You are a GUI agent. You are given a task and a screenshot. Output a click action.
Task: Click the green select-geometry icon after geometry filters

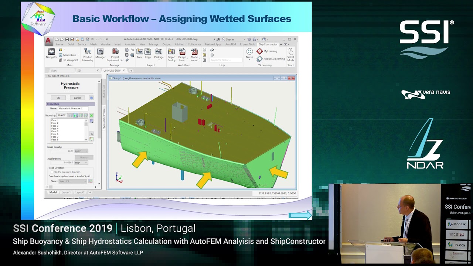(x=91, y=116)
